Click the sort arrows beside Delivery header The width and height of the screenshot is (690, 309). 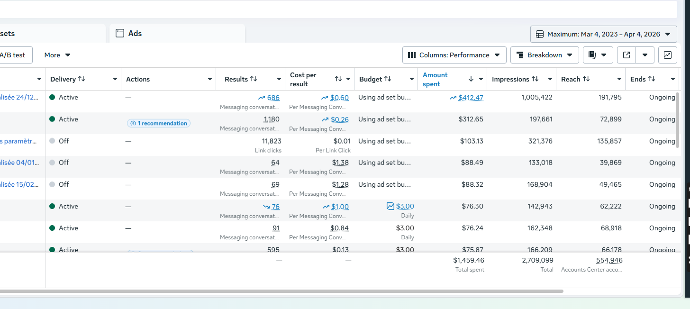click(x=82, y=79)
